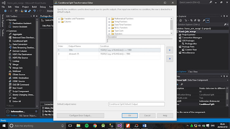
Task: Open Solution Explorer Home icon
Action: pos(180,20)
